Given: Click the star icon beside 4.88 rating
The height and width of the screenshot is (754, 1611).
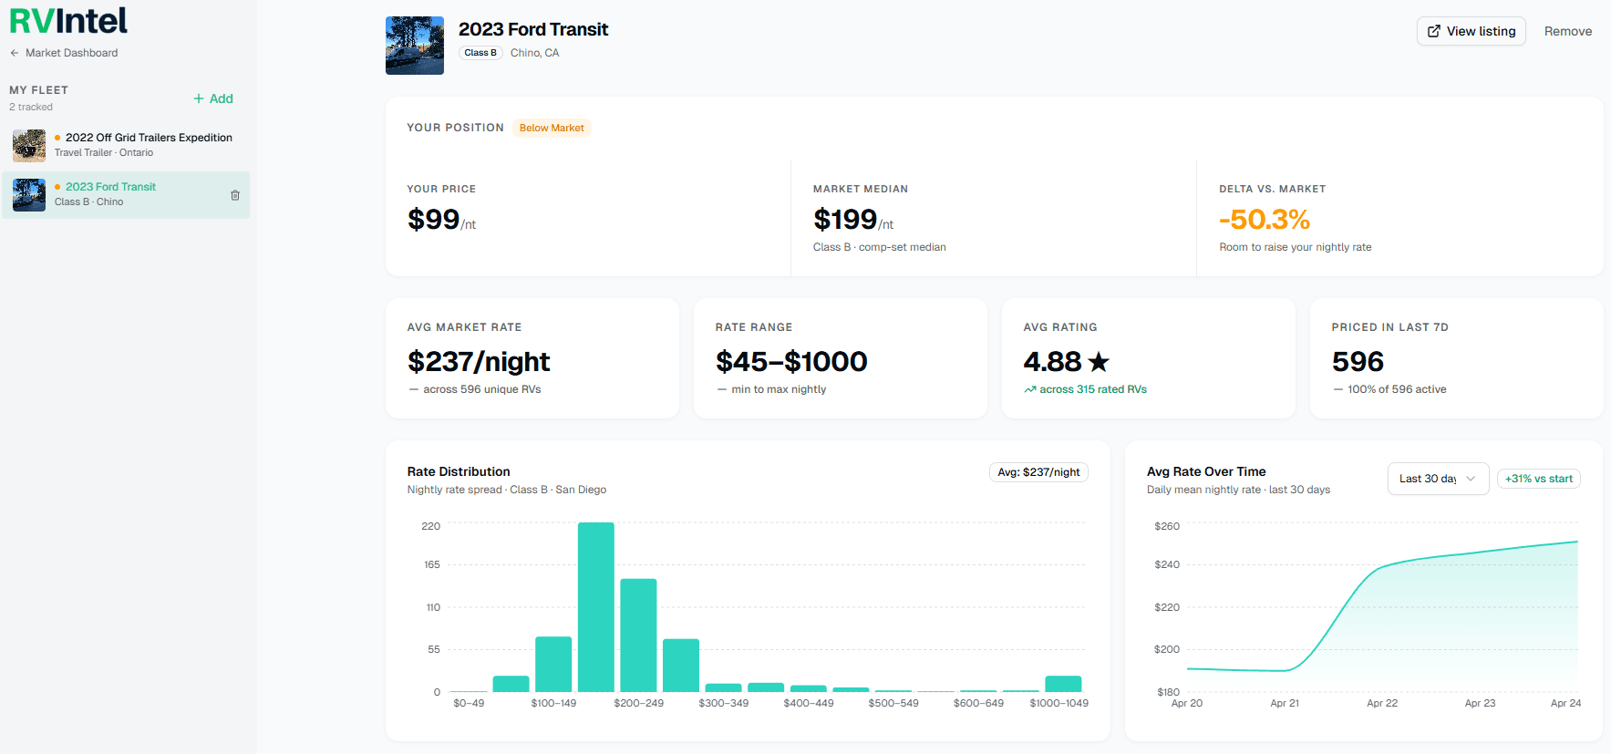Looking at the screenshot, I should coord(1100,362).
